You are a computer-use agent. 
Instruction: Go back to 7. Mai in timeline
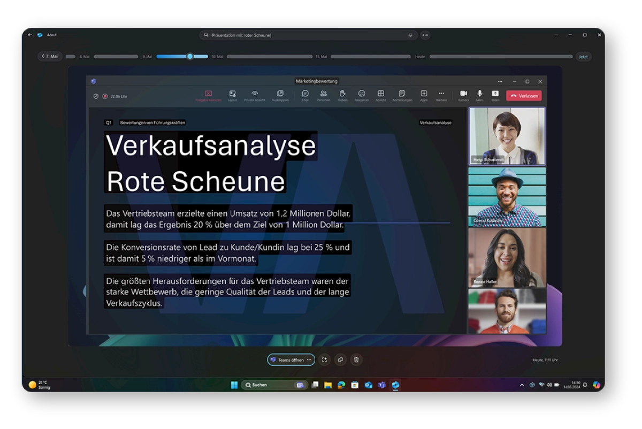[50, 56]
